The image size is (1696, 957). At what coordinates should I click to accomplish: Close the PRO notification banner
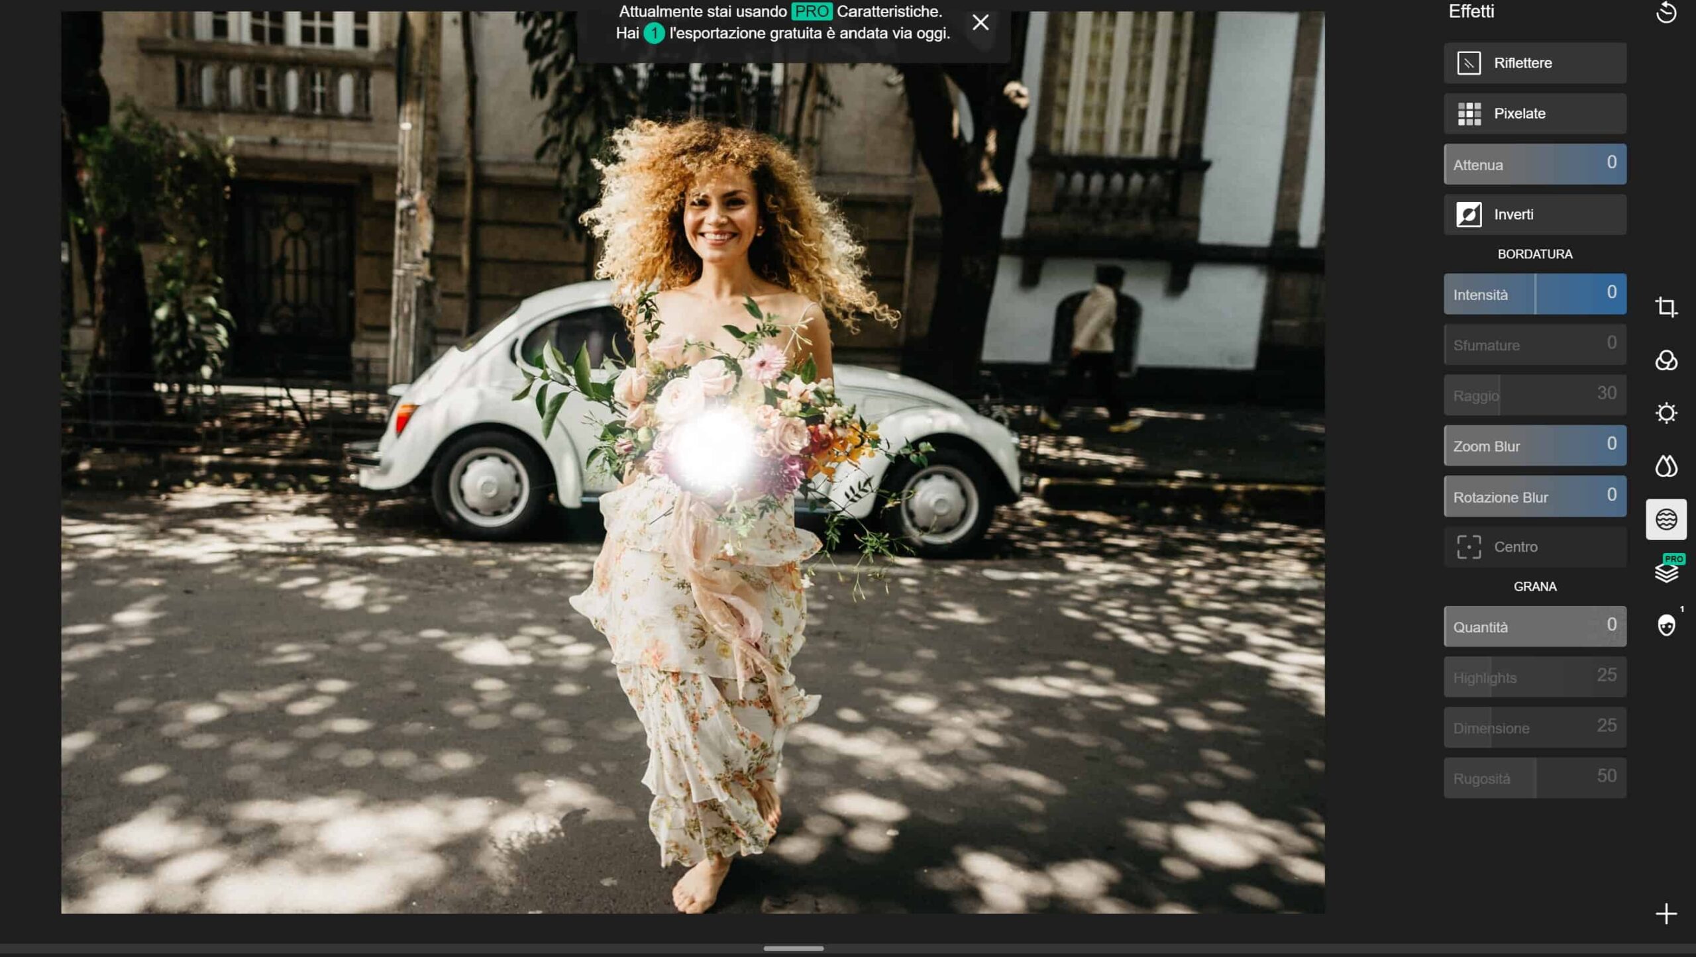tap(980, 23)
